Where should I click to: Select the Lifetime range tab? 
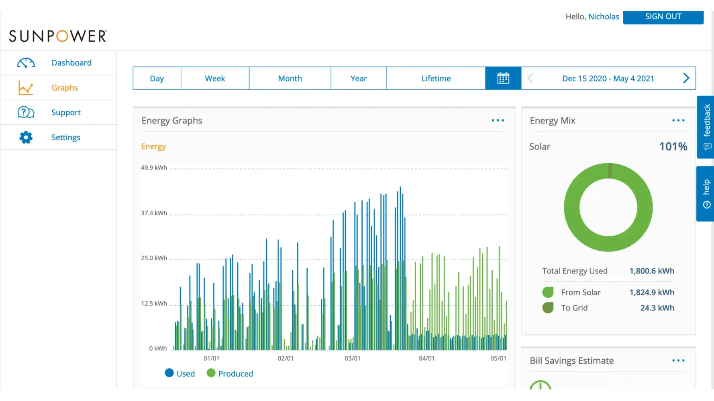pos(436,78)
